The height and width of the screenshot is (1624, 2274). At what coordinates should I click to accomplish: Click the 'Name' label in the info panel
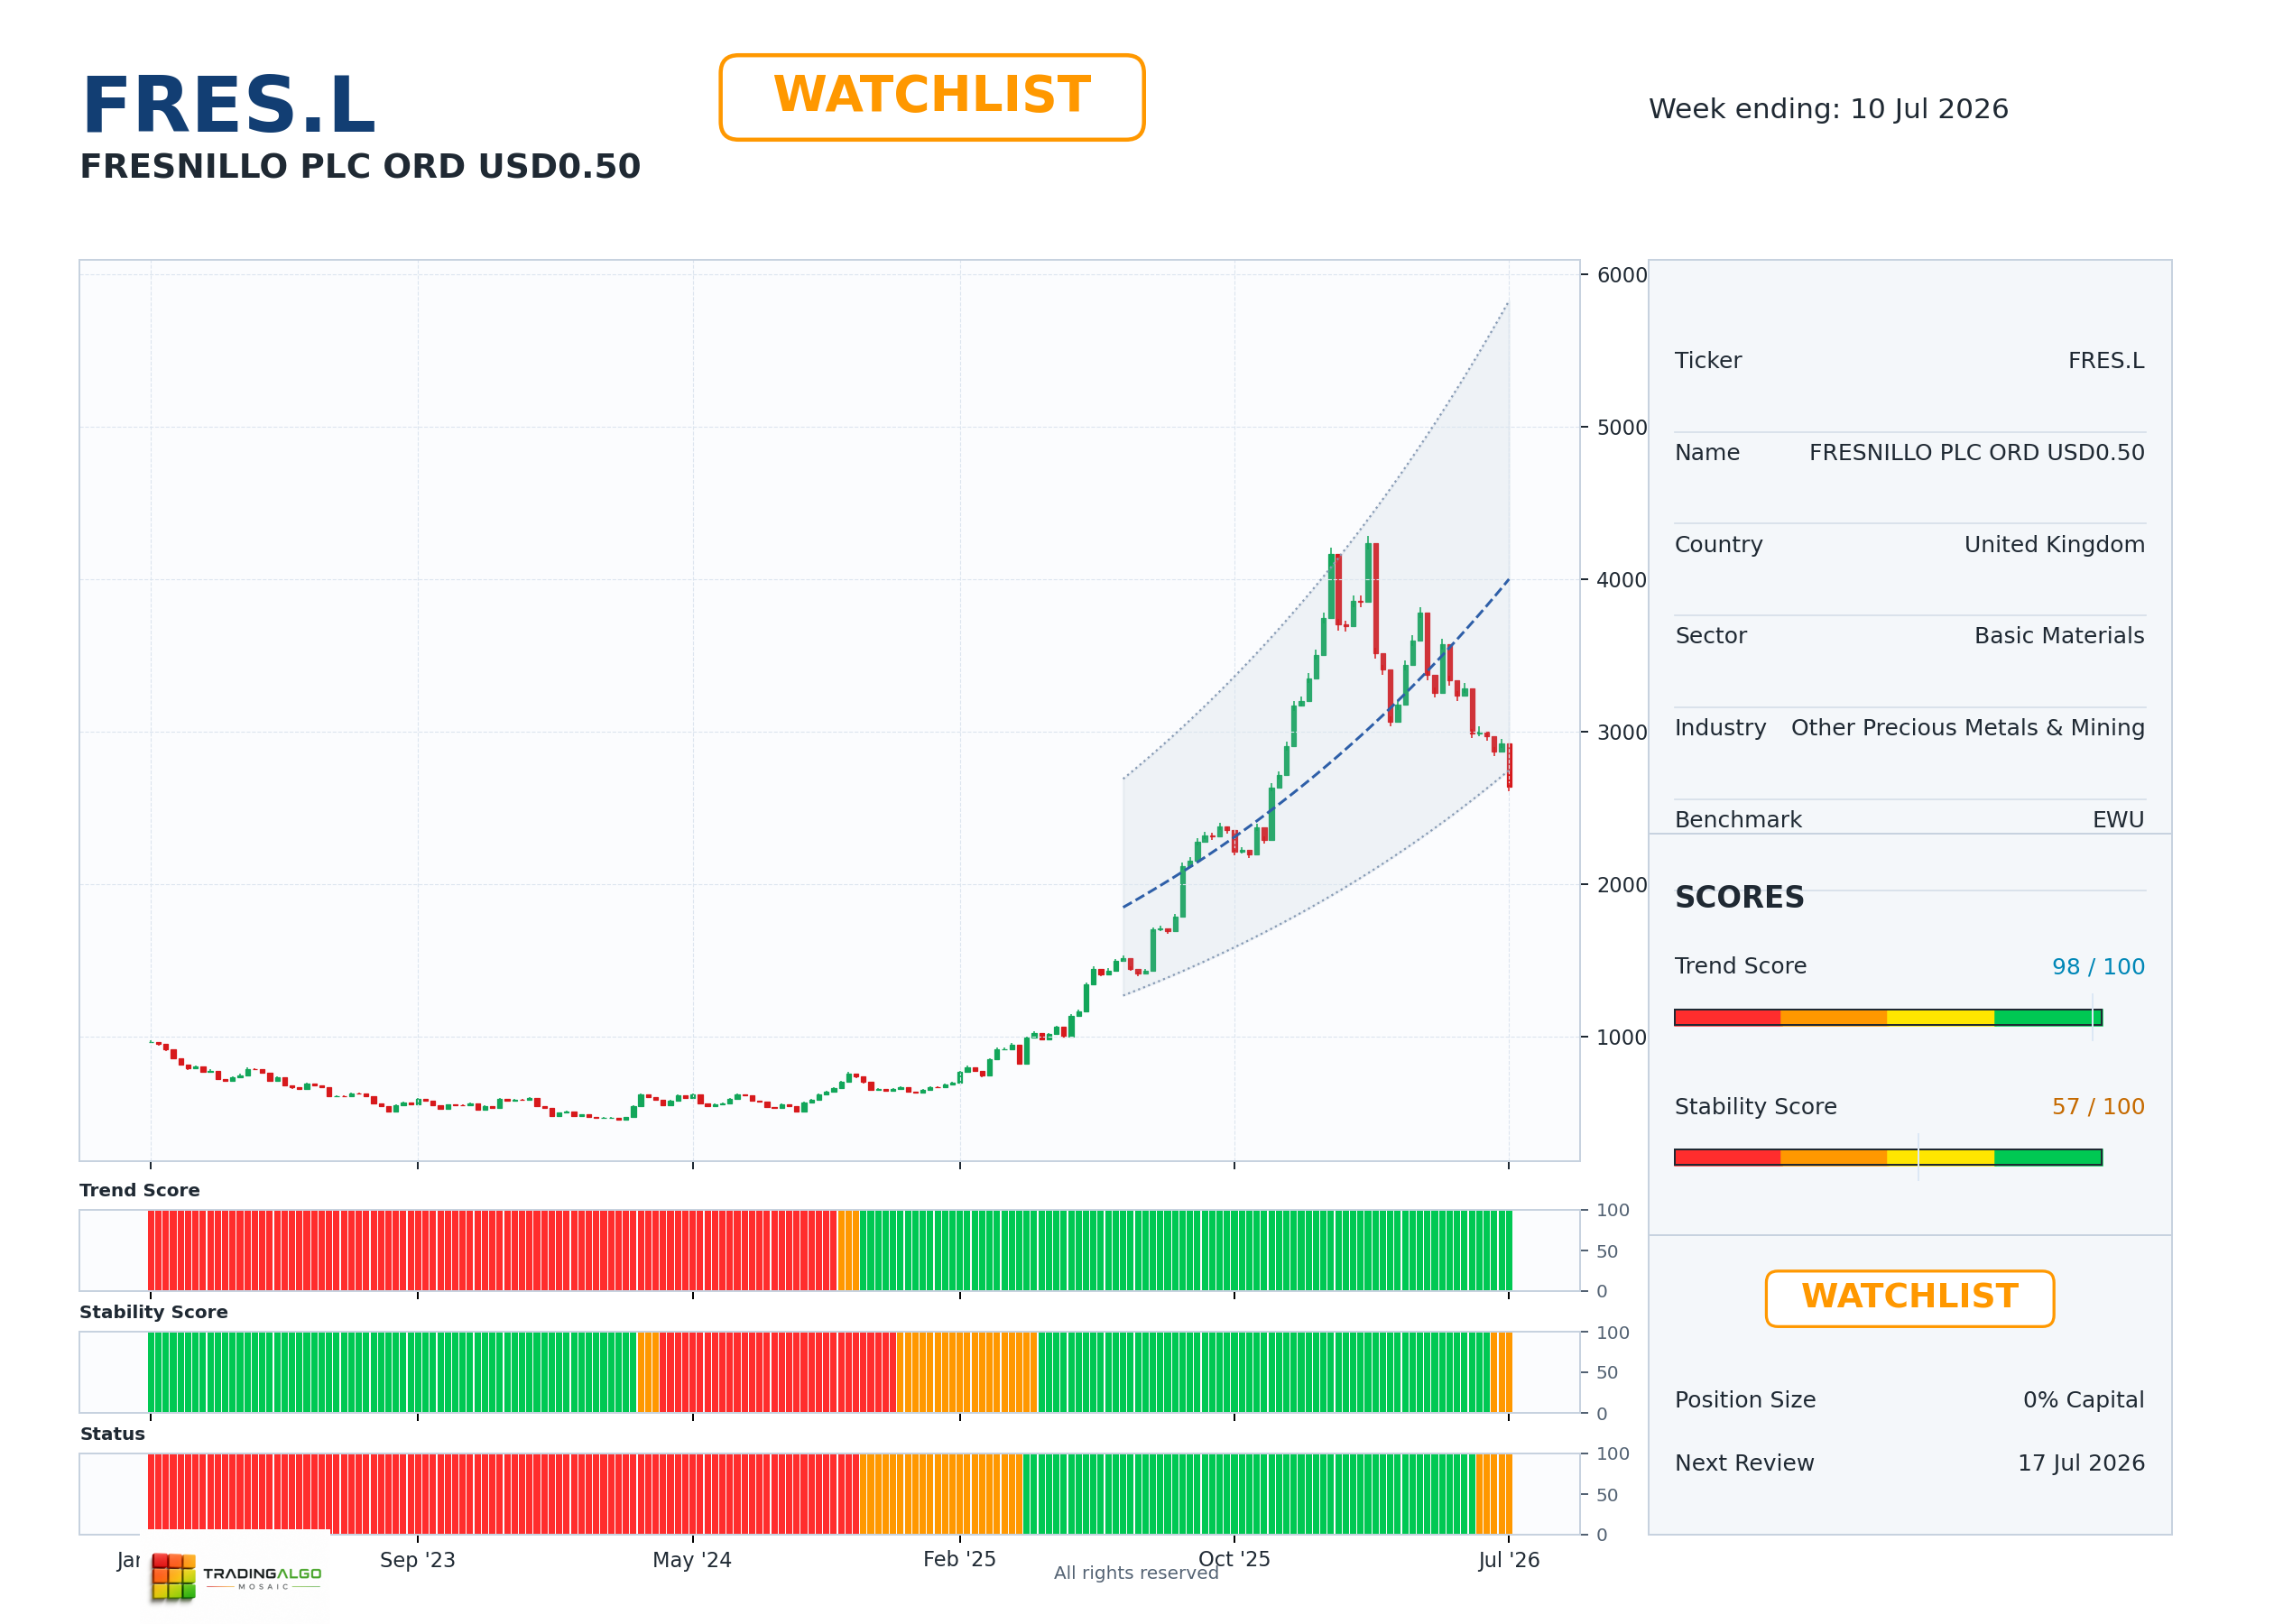pos(1707,453)
